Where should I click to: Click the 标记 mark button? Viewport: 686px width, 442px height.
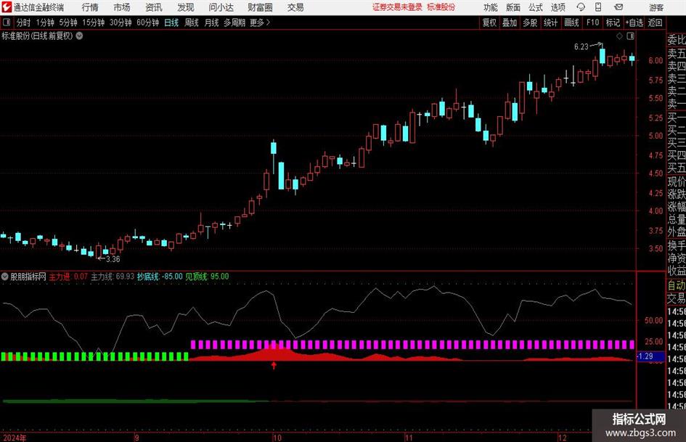(x=613, y=22)
